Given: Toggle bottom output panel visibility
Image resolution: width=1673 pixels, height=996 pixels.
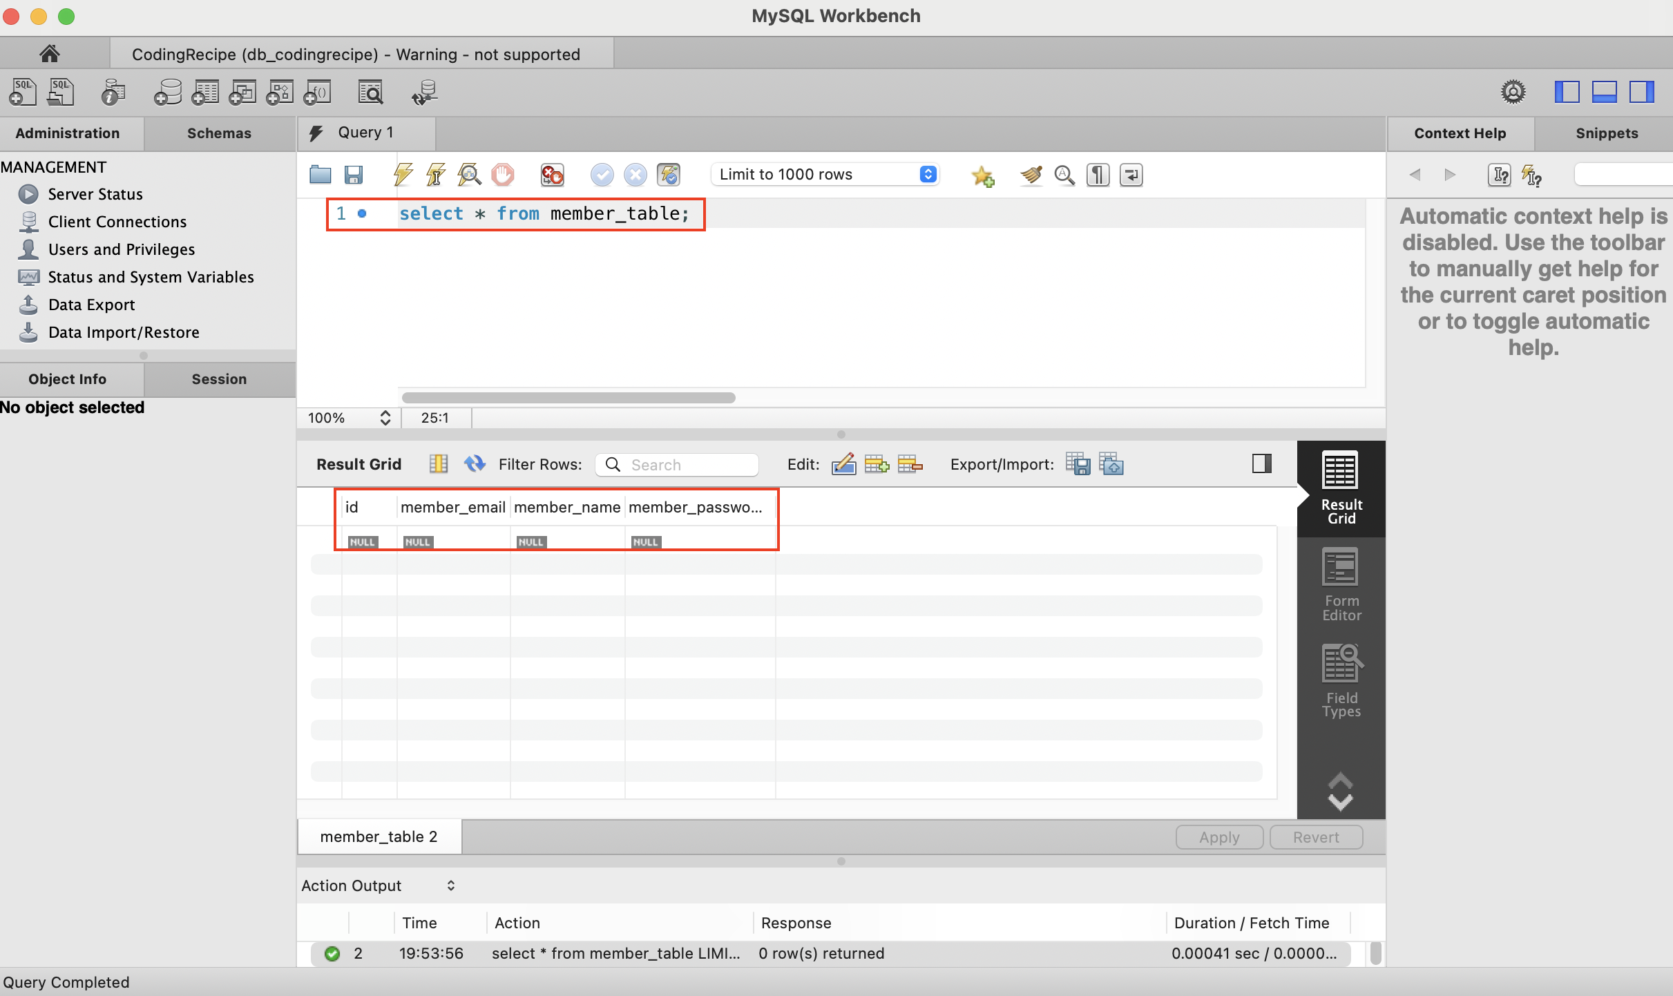Looking at the screenshot, I should pyautogui.click(x=1604, y=92).
